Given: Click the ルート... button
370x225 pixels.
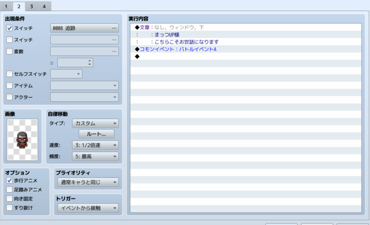Looking at the screenshot, I should pos(97,134).
